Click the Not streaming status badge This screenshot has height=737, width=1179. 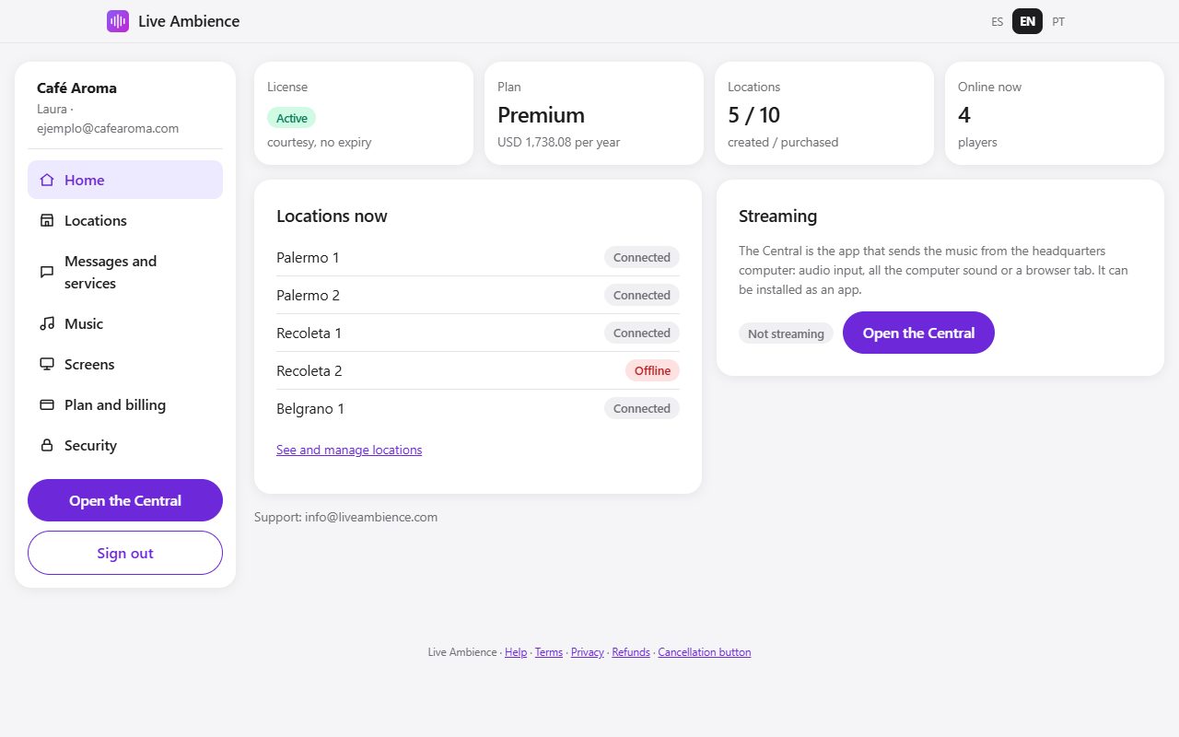[x=786, y=333]
